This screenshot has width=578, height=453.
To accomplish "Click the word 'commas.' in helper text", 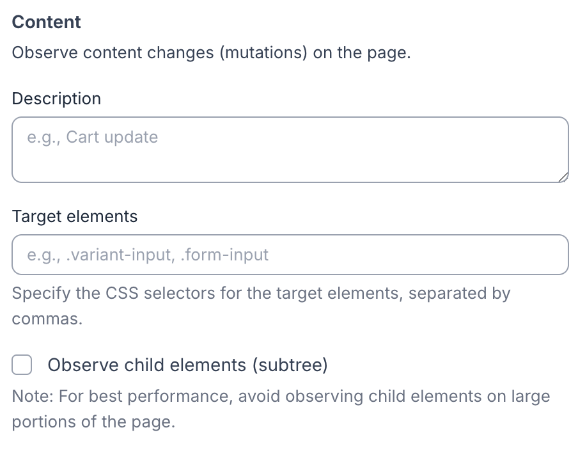I will point(47,319).
